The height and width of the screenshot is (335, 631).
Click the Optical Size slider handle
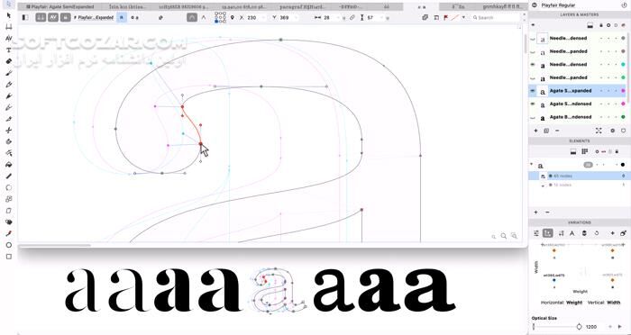579,327
